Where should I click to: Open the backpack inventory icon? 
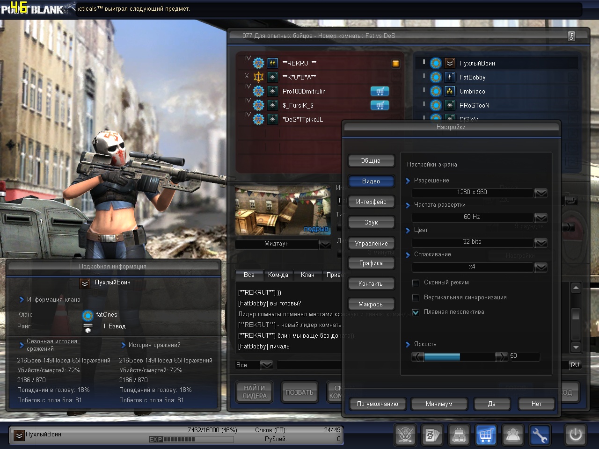pyautogui.click(x=459, y=435)
